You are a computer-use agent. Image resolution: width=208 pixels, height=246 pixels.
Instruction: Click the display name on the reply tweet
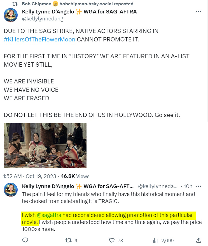(78, 186)
